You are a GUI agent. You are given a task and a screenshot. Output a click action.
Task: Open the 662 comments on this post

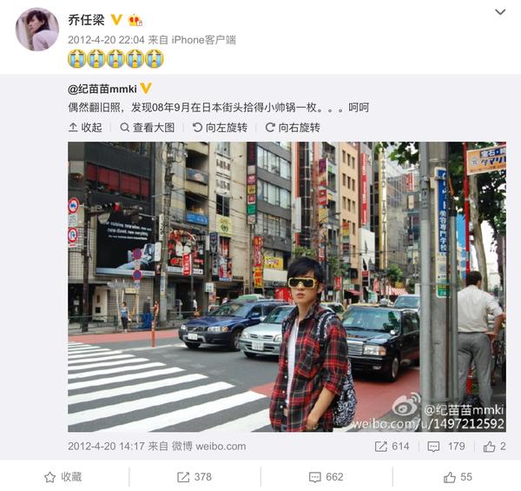326,477
